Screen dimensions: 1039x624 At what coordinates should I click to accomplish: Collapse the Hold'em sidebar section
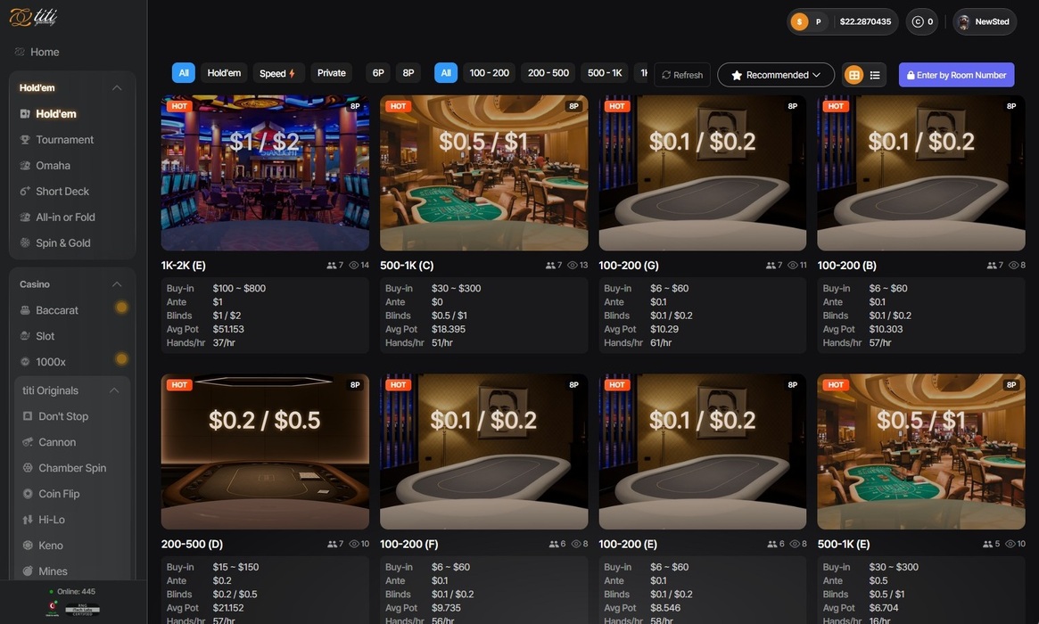tap(117, 87)
